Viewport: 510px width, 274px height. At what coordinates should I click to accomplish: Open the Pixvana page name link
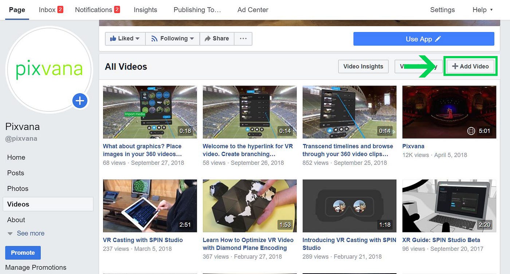23,127
